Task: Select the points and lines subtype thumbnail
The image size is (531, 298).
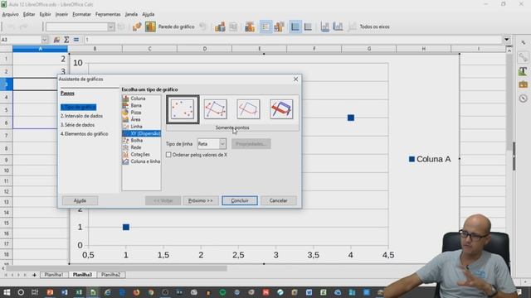Action: (x=216, y=109)
